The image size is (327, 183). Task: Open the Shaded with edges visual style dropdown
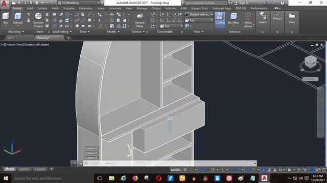199,15
